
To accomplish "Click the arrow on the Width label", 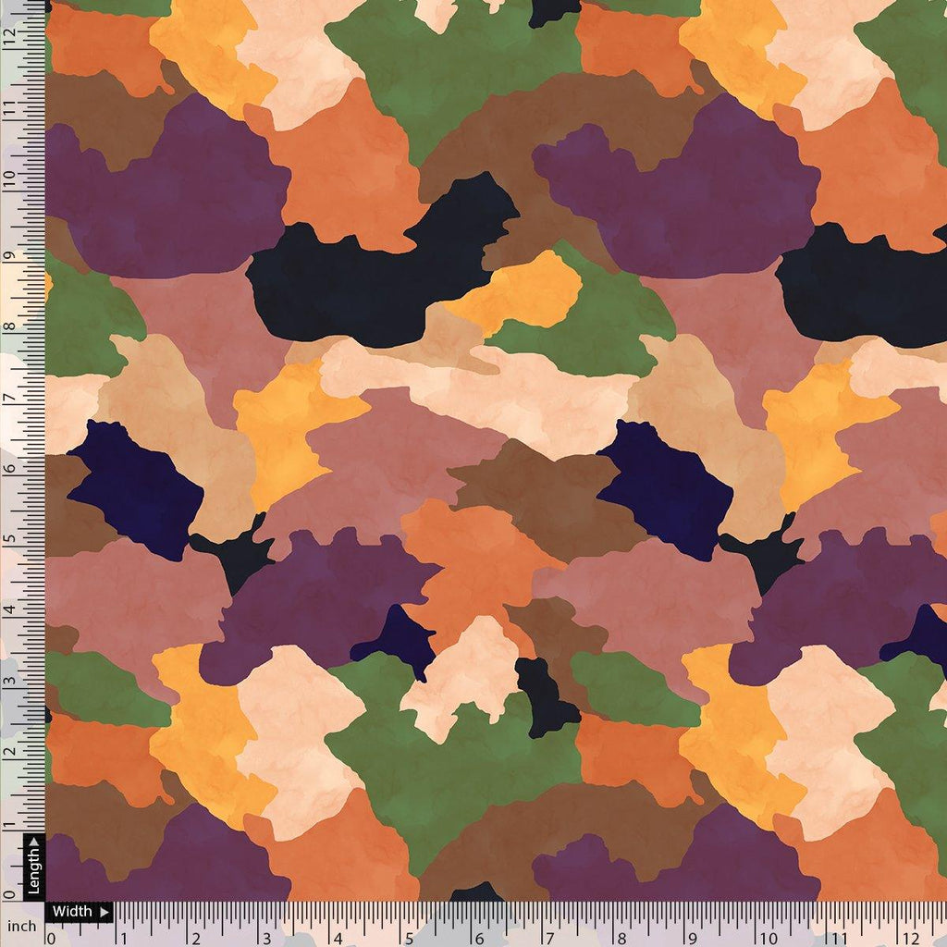I will (x=104, y=912).
